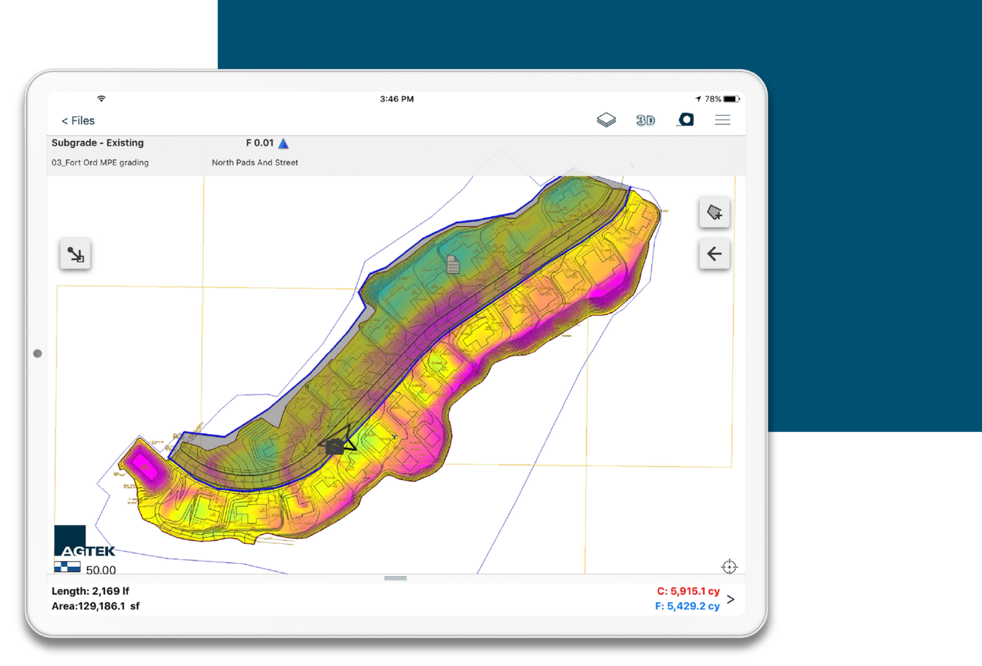
Task: Open the Layers panel icon
Action: point(605,120)
